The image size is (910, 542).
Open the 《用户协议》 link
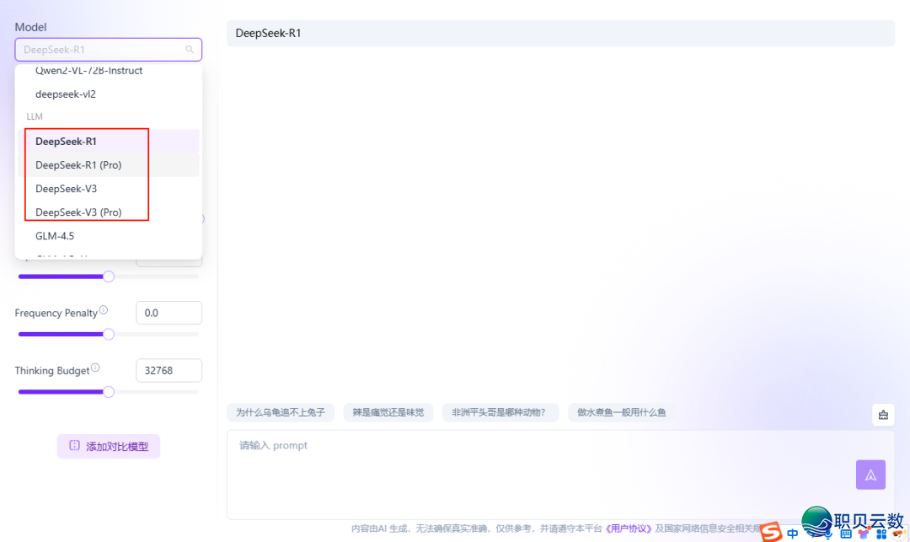[629, 529]
